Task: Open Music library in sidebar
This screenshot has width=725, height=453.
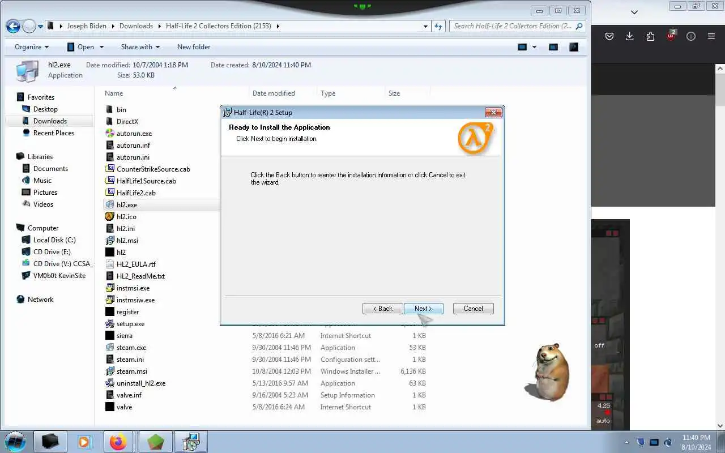Action: [x=42, y=181]
